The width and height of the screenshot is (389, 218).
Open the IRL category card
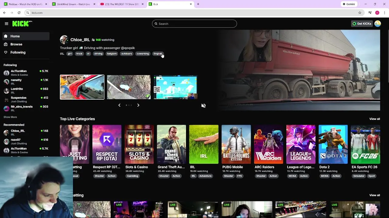[204, 144]
